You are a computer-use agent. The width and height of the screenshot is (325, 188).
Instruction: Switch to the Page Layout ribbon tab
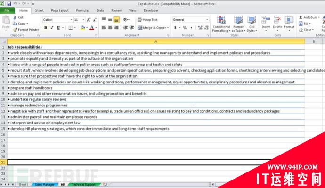point(60,10)
